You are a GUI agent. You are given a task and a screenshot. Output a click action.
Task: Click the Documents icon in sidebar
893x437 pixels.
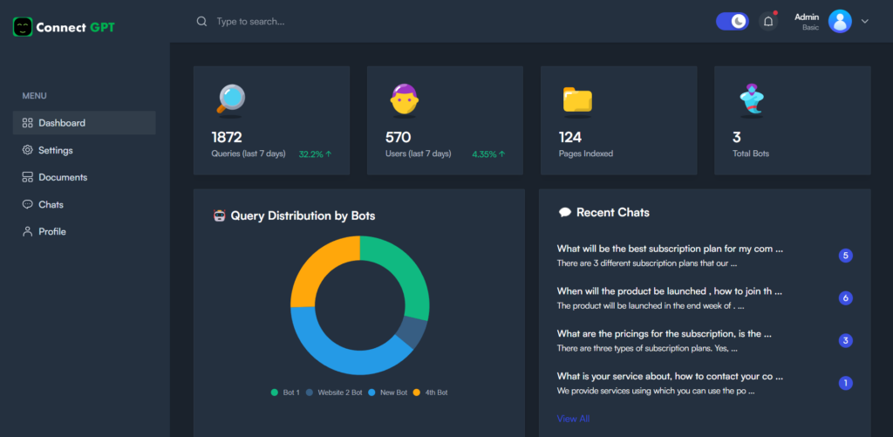[27, 177]
